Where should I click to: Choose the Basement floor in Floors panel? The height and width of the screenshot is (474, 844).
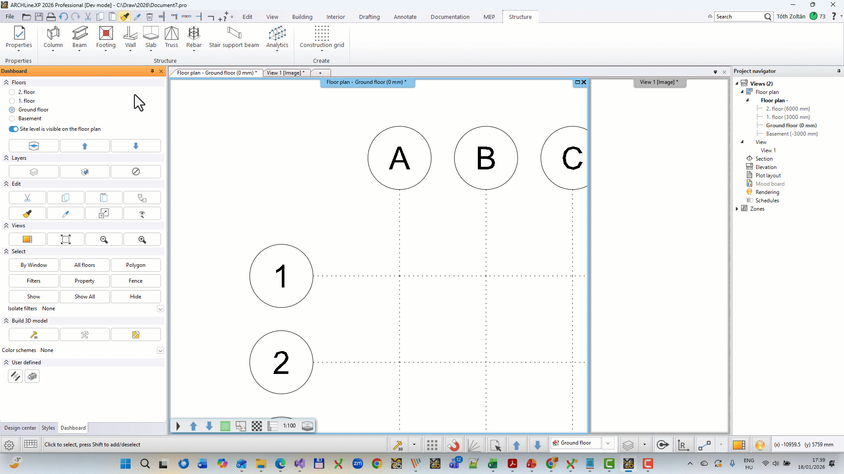11,118
